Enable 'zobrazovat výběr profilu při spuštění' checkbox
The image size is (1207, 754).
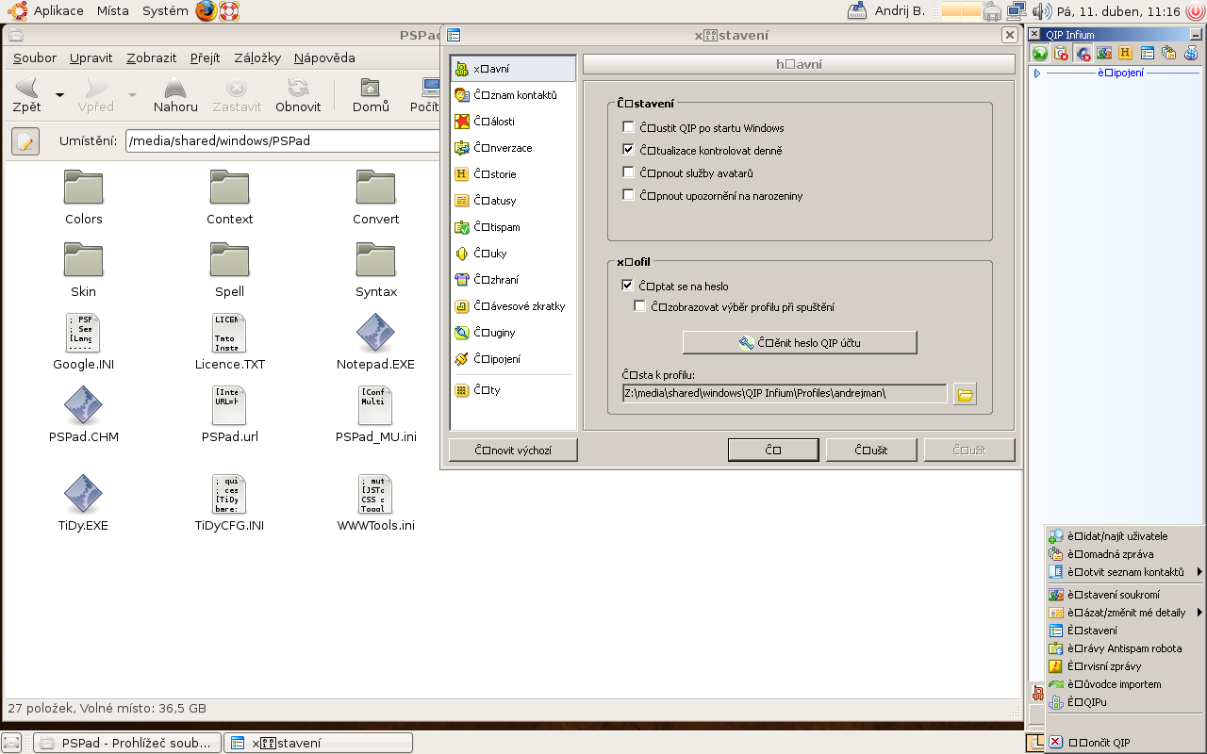[x=640, y=306]
